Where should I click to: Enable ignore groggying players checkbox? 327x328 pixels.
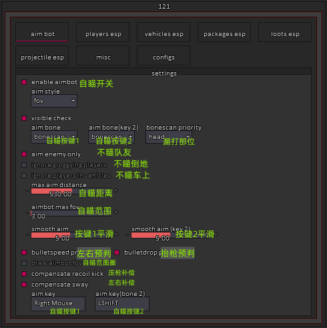pyautogui.click(x=24, y=165)
